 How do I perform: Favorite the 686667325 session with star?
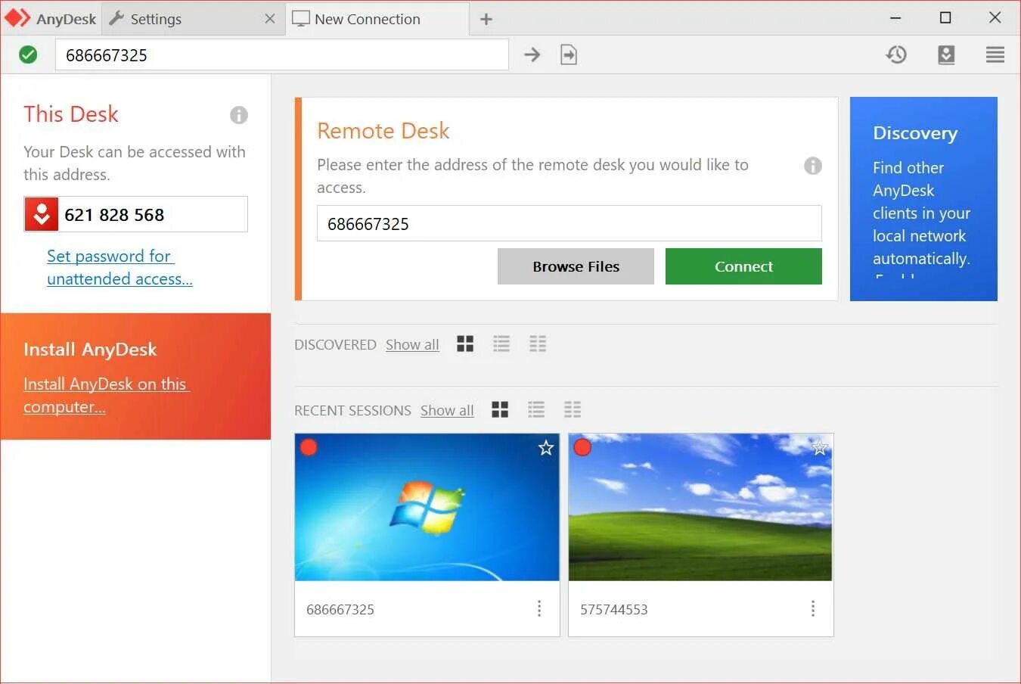click(546, 448)
